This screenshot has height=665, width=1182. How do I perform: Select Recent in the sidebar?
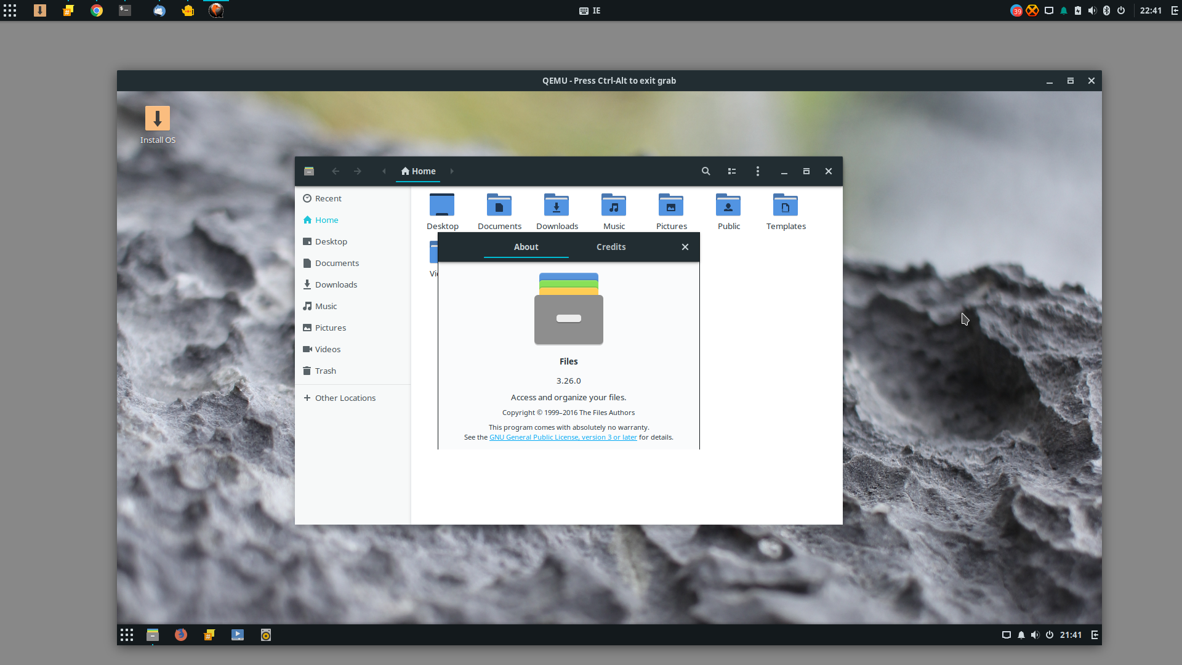click(353, 198)
